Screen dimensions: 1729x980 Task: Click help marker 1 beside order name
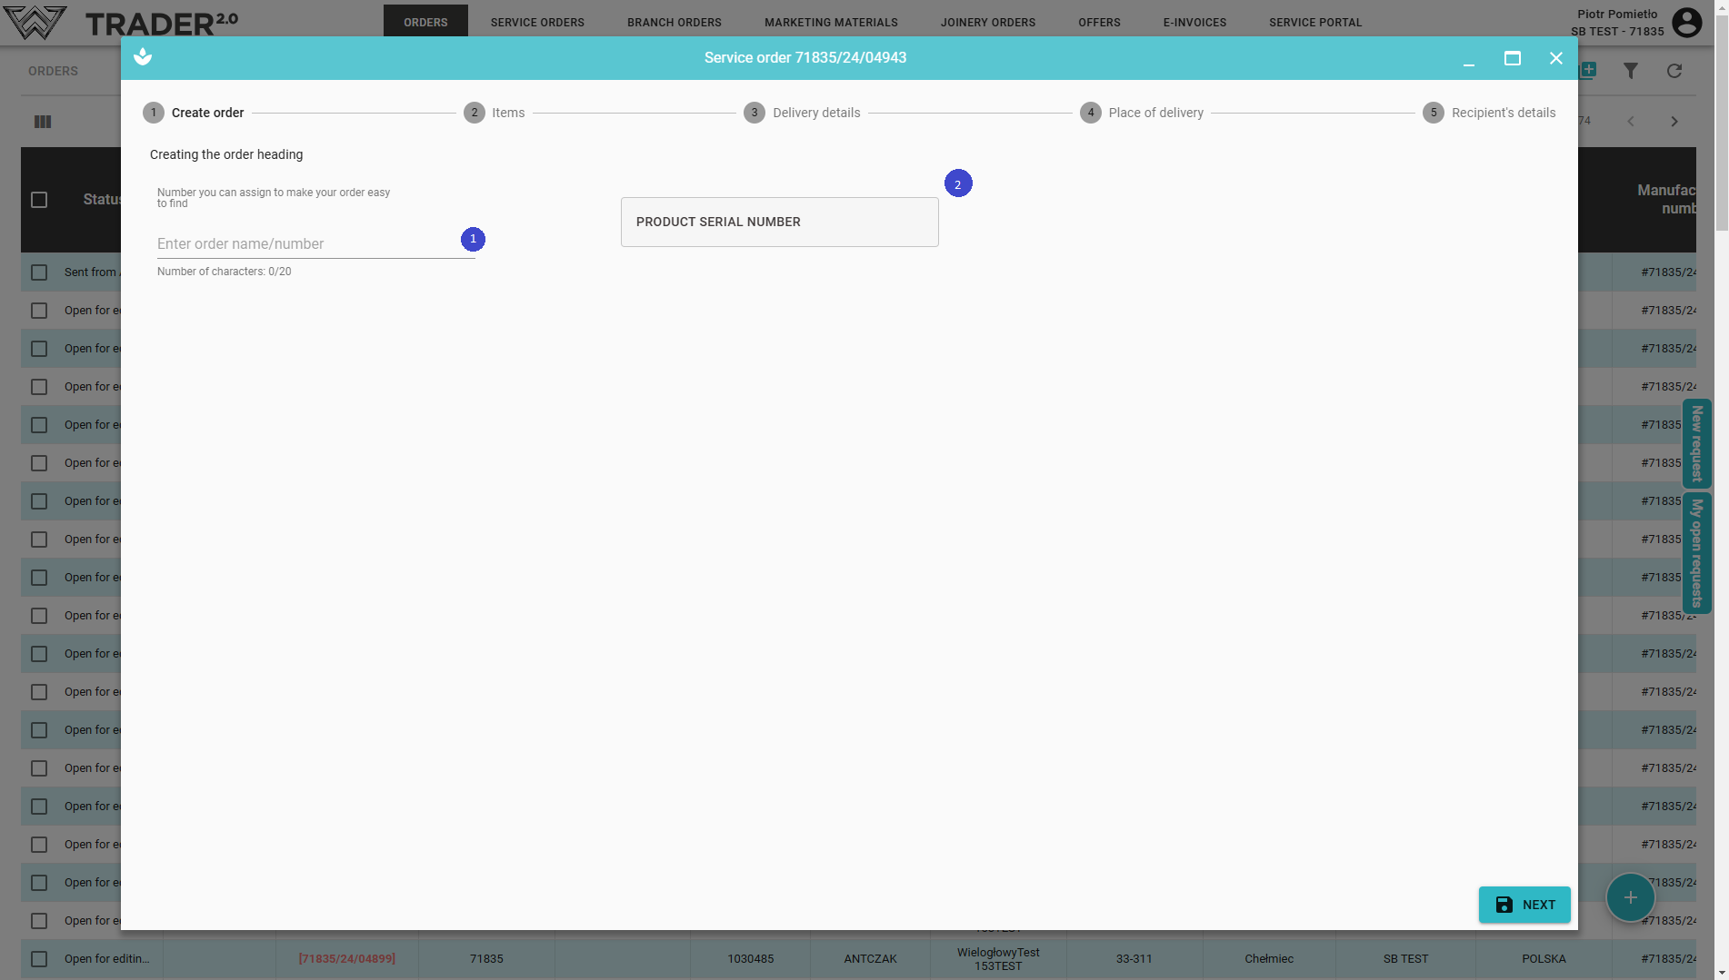pyautogui.click(x=473, y=239)
